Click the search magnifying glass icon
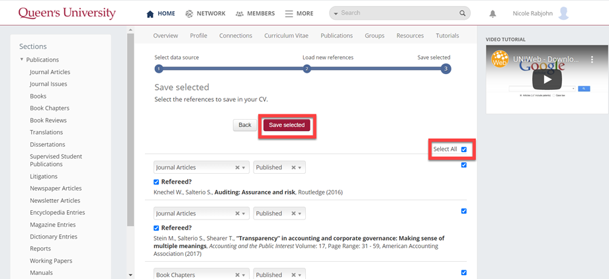The height and width of the screenshot is (279, 609). pos(462,13)
